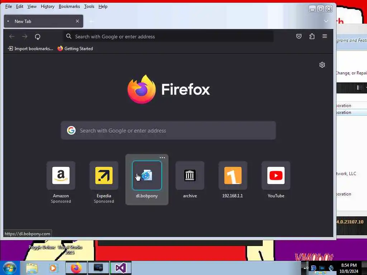Image resolution: width=367 pixels, height=275 pixels.
Task: Focus the center Google search box
Action: pyautogui.click(x=168, y=130)
